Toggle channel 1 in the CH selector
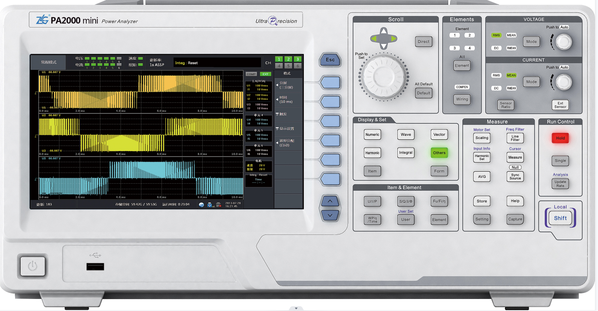 pyautogui.click(x=279, y=59)
